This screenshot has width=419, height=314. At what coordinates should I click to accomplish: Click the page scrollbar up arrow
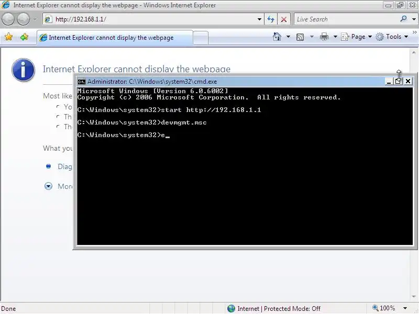pos(414,53)
